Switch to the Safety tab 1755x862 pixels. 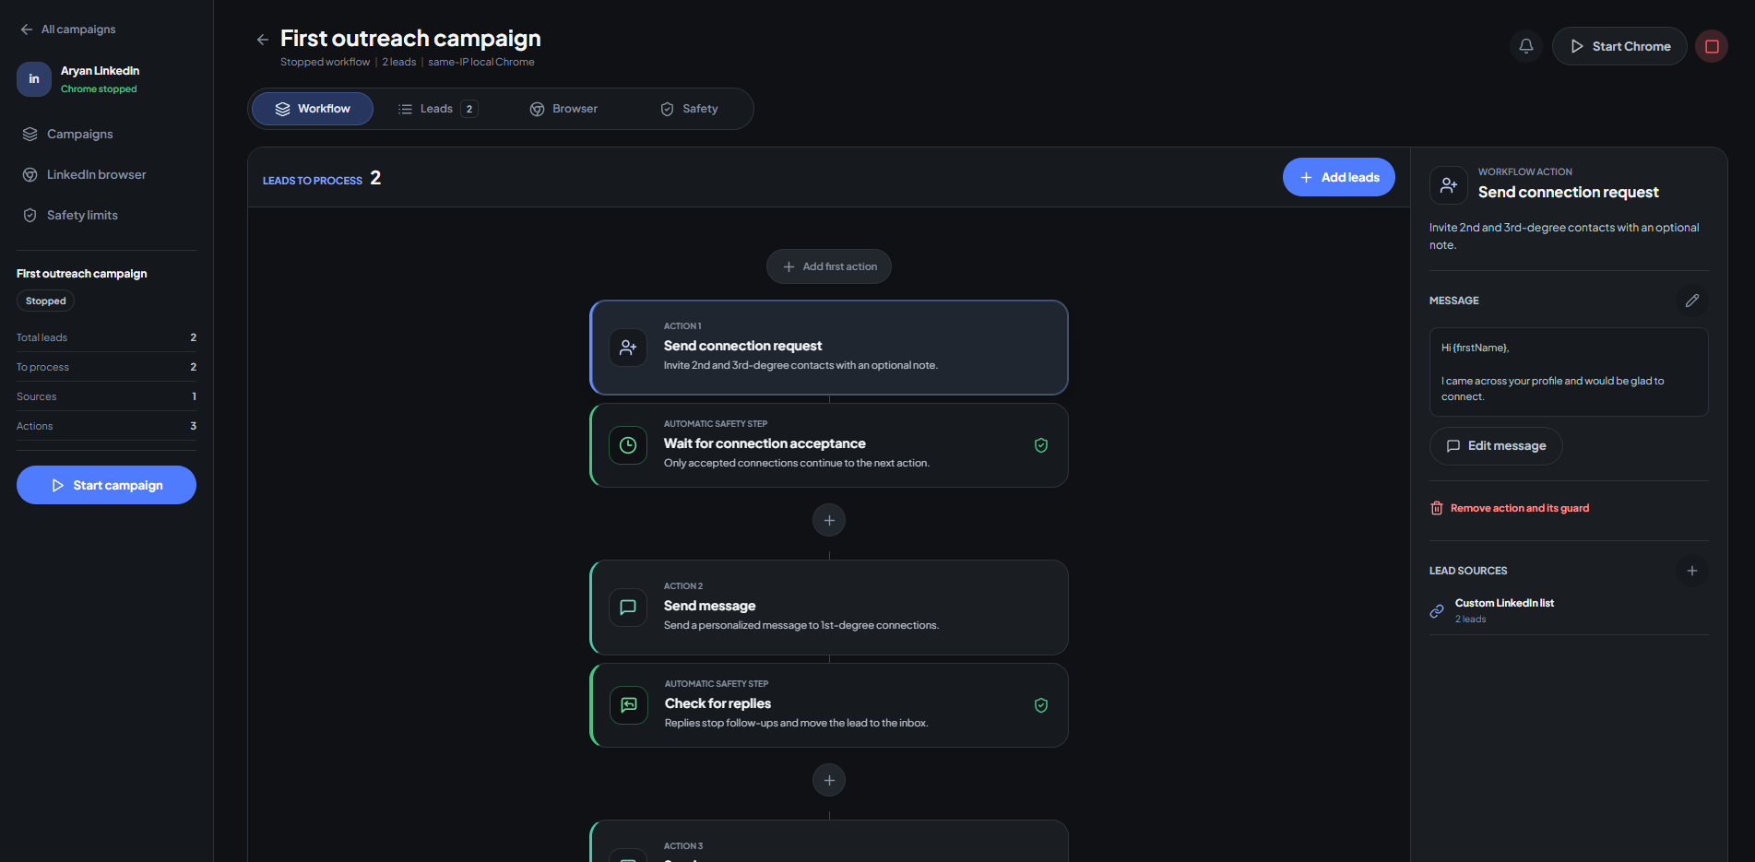689,109
